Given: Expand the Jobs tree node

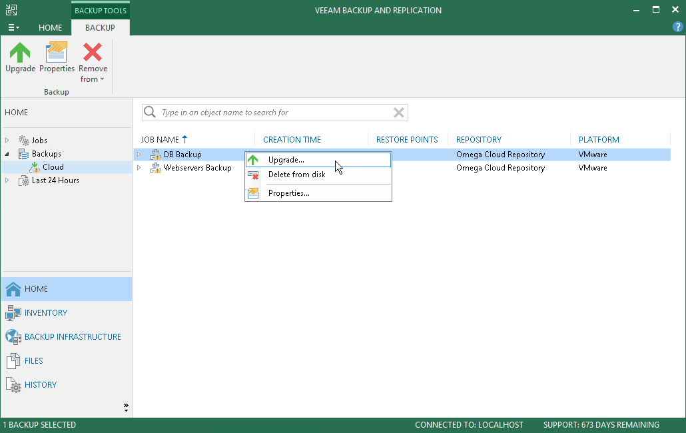Looking at the screenshot, I should pyautogui.click(x=7, y=141).
